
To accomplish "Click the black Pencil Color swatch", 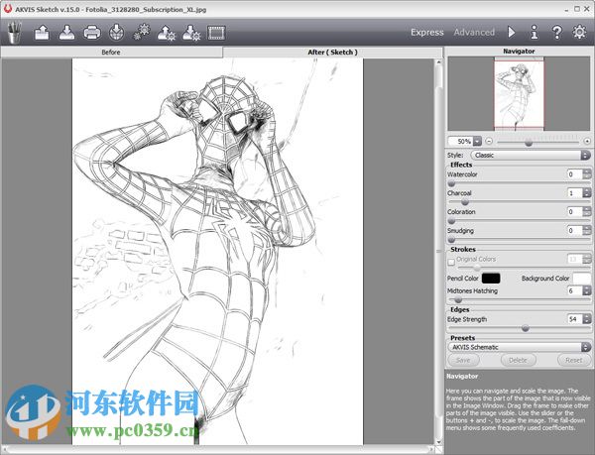I will [491, 279].
